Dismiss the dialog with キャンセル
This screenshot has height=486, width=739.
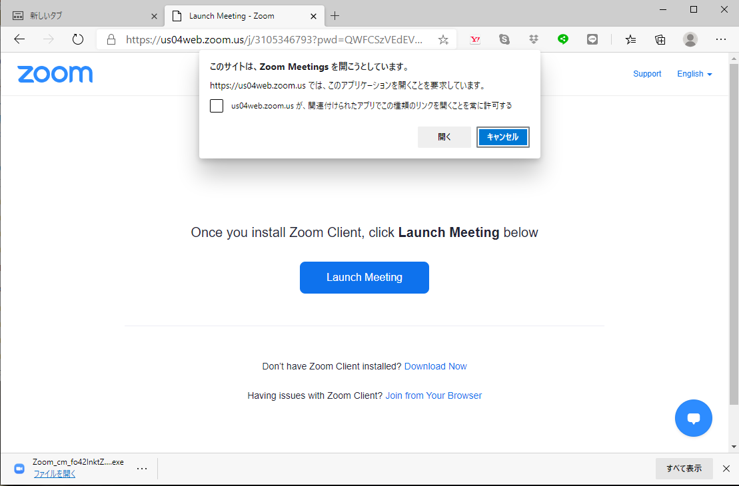point(503,137)
